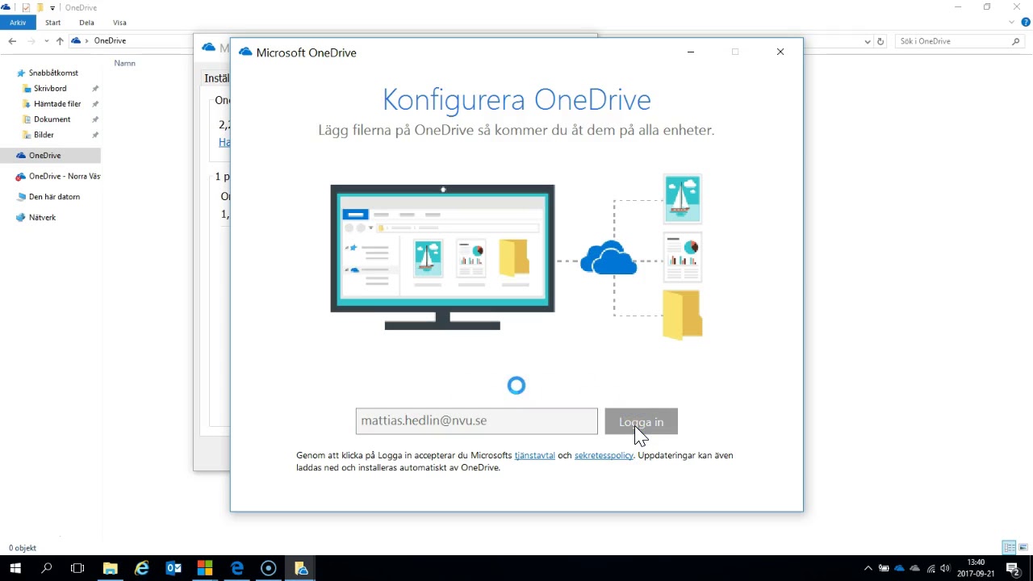
Task: Open Hämtade filer folder
Action: (57, 103)
